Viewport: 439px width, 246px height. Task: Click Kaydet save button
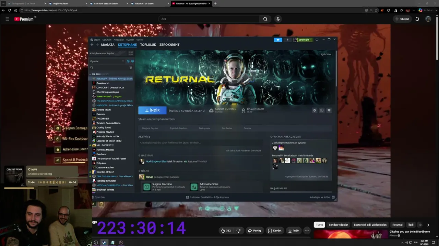coord(274,231)
